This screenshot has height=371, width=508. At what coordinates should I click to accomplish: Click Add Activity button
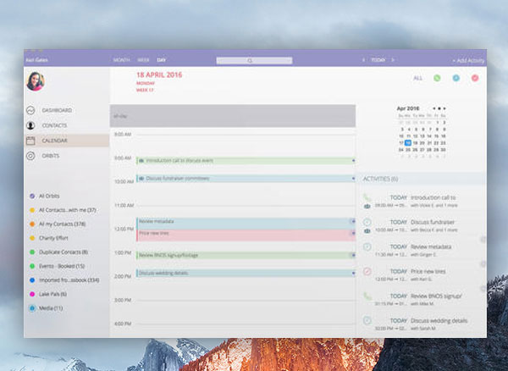[x=468, y=61]
